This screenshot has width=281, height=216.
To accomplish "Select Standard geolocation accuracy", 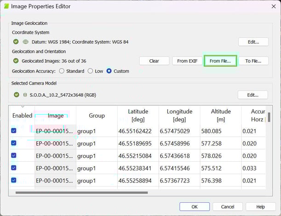I will [x=62, y=71].
